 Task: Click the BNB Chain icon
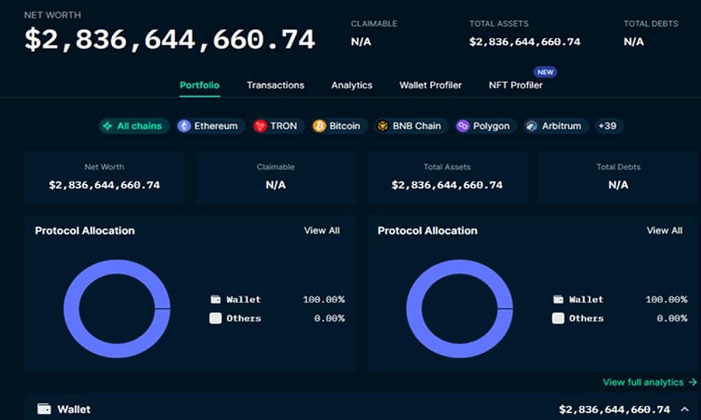383,126
